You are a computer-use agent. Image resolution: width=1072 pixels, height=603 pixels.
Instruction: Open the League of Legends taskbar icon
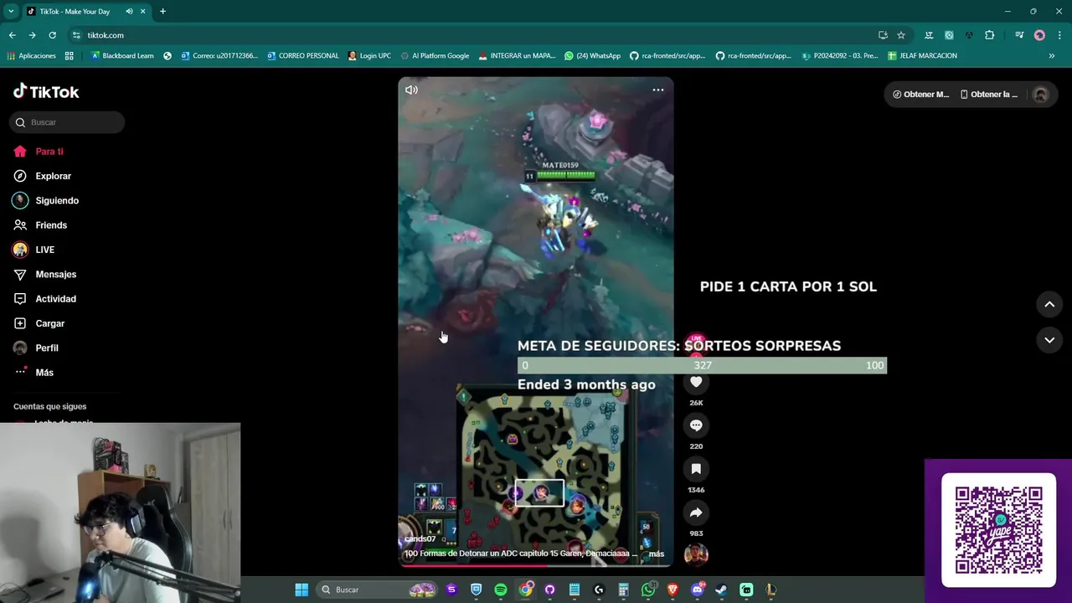pos(771,590)
